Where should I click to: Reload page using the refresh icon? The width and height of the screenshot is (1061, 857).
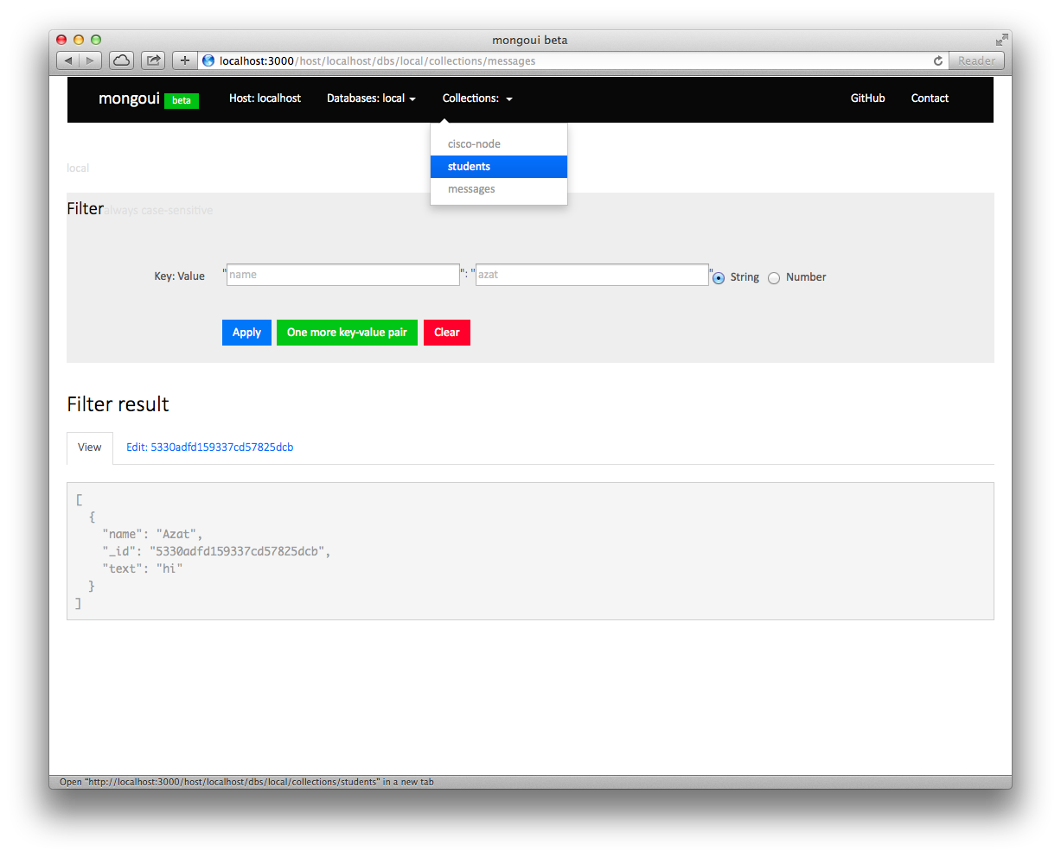pos(938,60)
